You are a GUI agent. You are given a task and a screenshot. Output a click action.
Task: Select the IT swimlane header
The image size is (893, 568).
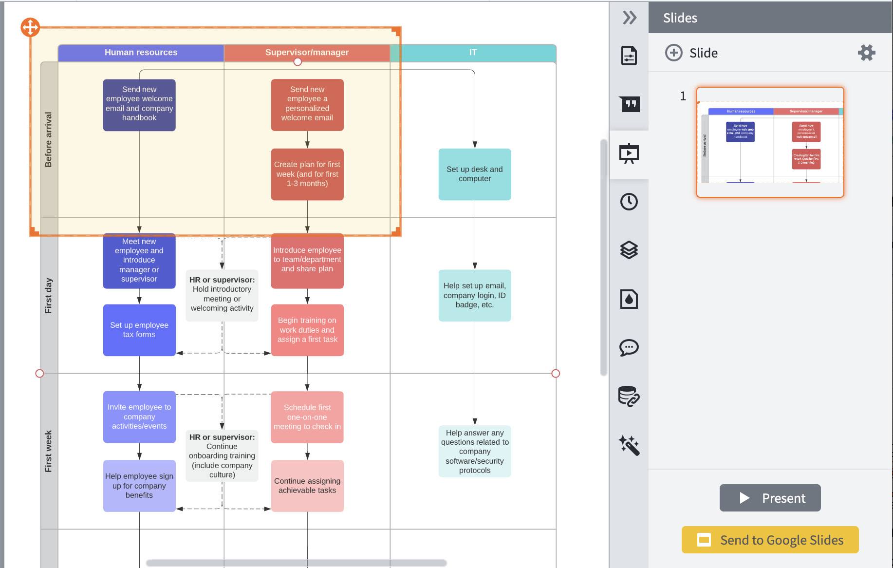pos(473,53)
